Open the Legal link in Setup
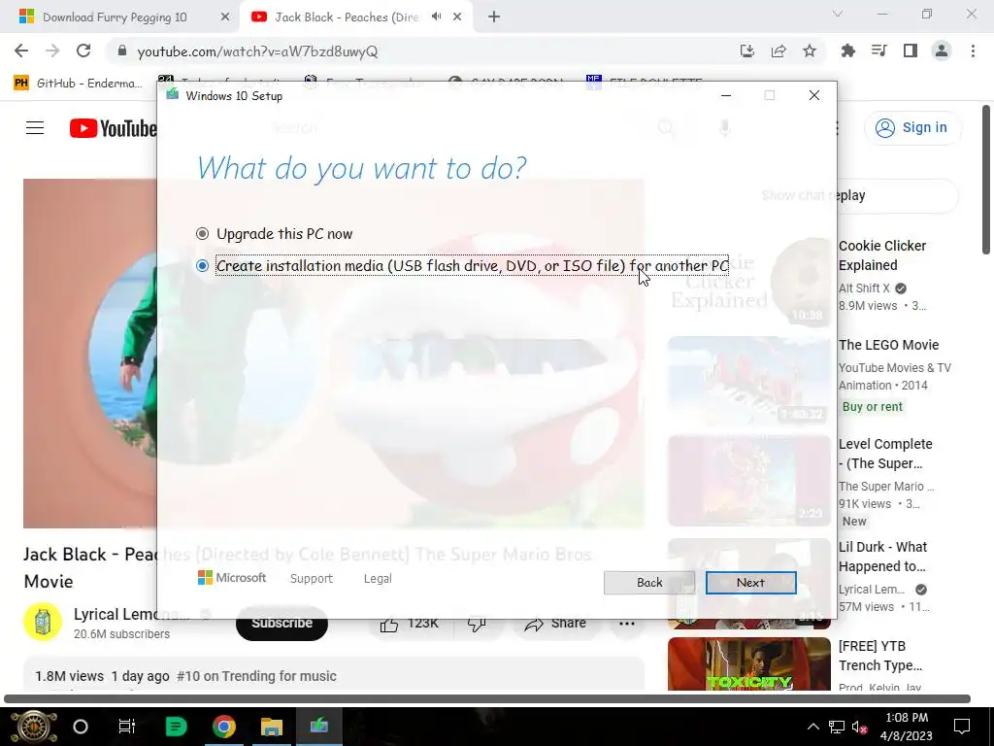Image resolution: width=994 pixels, height=746 pixels. pyautogui.click(x=378, y=579)
